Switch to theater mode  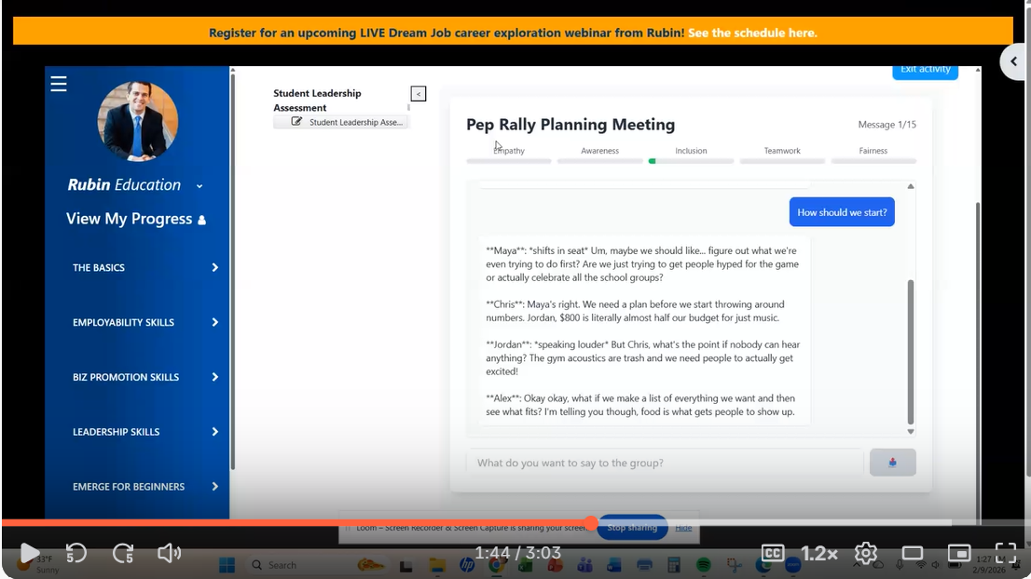tap(913, 553)
